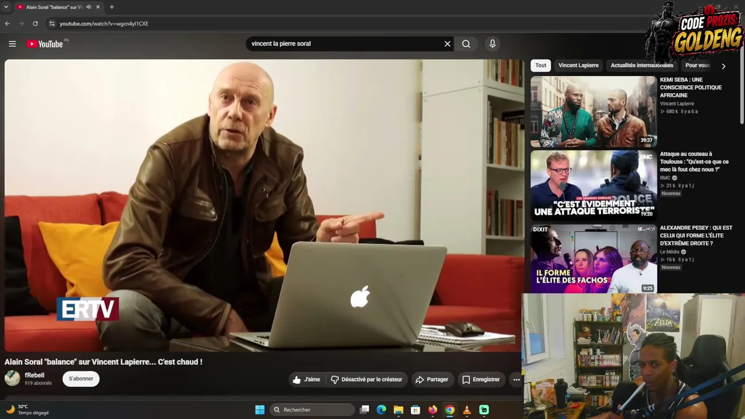
Task: Launch Microsoft Edge from the taskbar
Action: pyautogui.click(x=381, y=410)
